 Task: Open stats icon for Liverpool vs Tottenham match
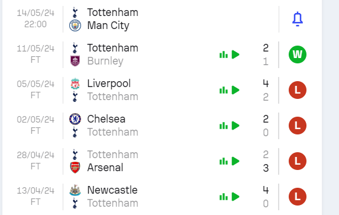click(224, 90)
